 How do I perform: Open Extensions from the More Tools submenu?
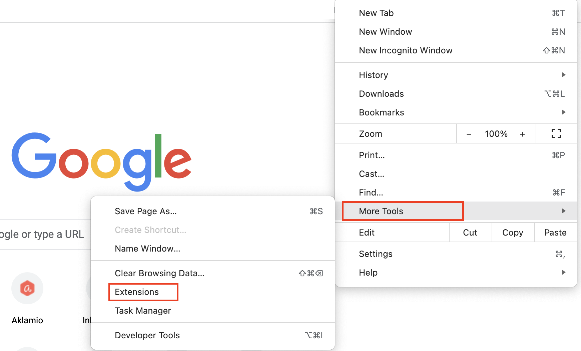[213, 292]
